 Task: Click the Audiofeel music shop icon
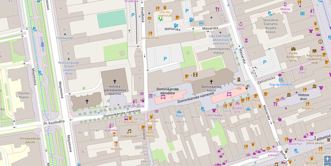click(111, 126)
